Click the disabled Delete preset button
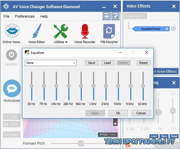 (x=123, y=63)
